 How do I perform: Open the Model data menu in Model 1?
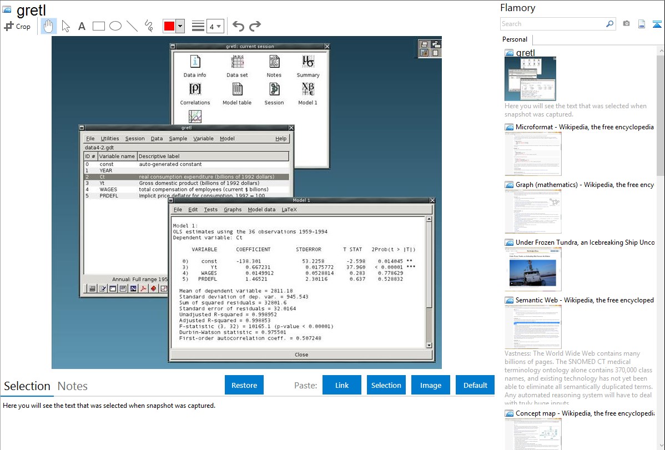[261, 210]
